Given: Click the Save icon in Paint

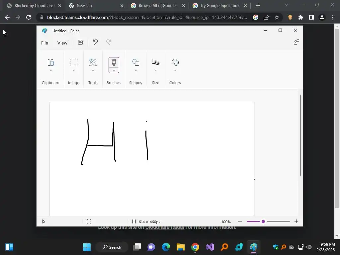Looking at the screenshot, I should coord(80,42).
